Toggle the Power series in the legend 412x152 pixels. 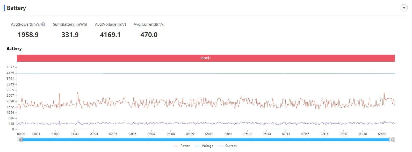[182, 146]
